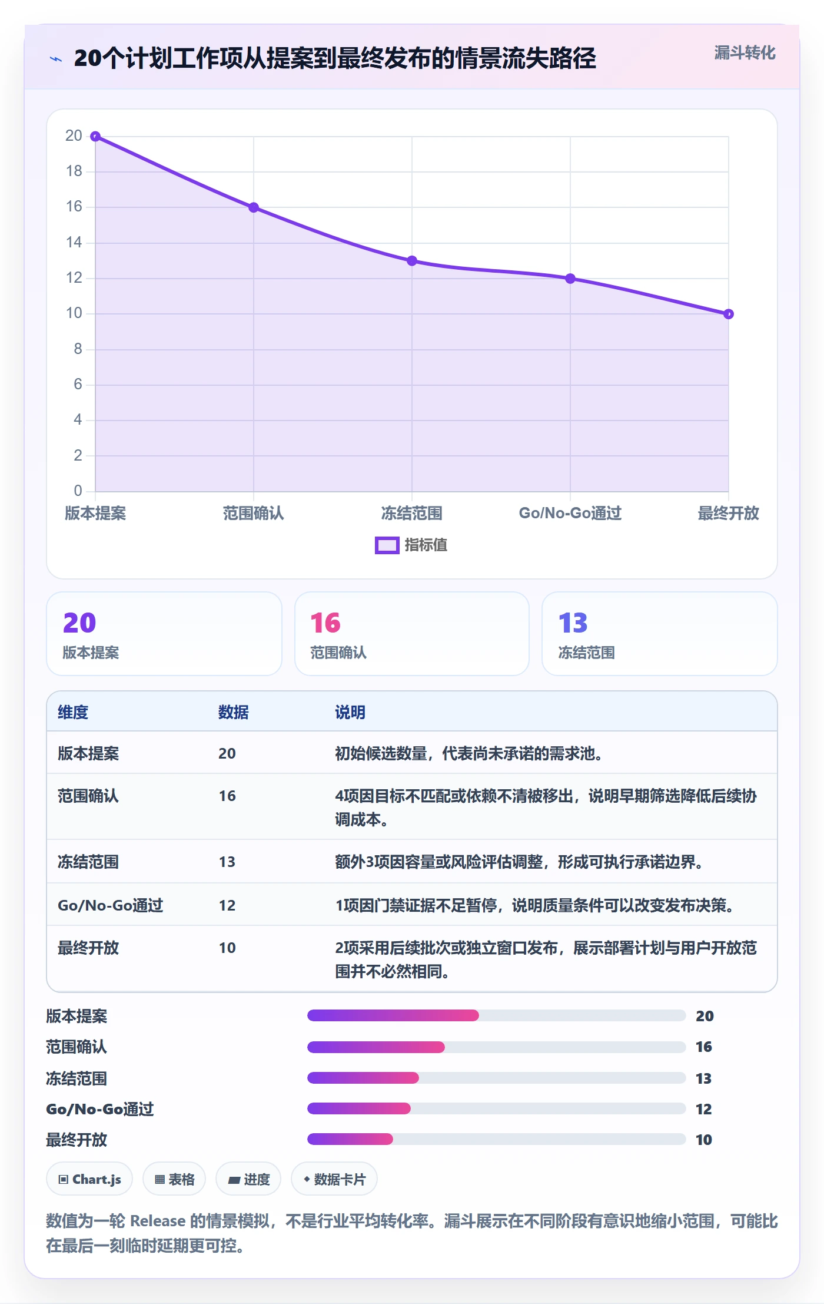Viewport: 824px width, 1304px height.
Task: Select the 16 范围确认 data card
Action: pos(412,634)
